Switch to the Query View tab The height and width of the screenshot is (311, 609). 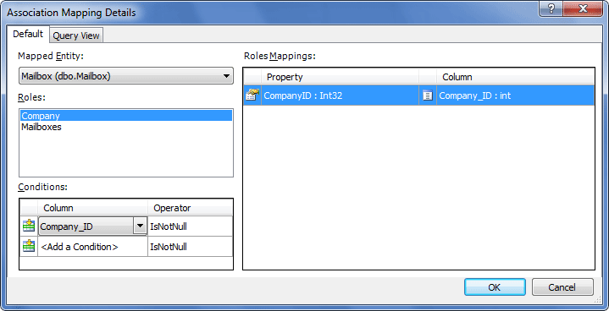coord(76,35)
